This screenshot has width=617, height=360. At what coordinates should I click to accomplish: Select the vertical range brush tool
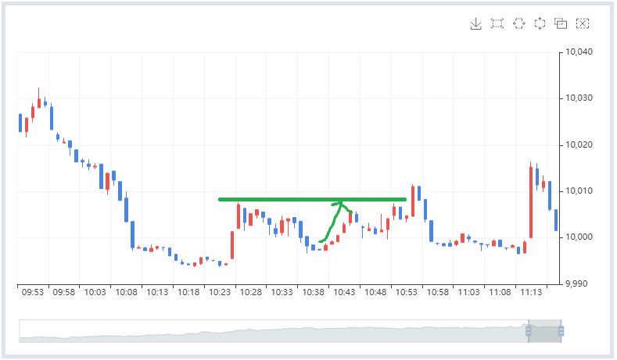pos(540,23)
